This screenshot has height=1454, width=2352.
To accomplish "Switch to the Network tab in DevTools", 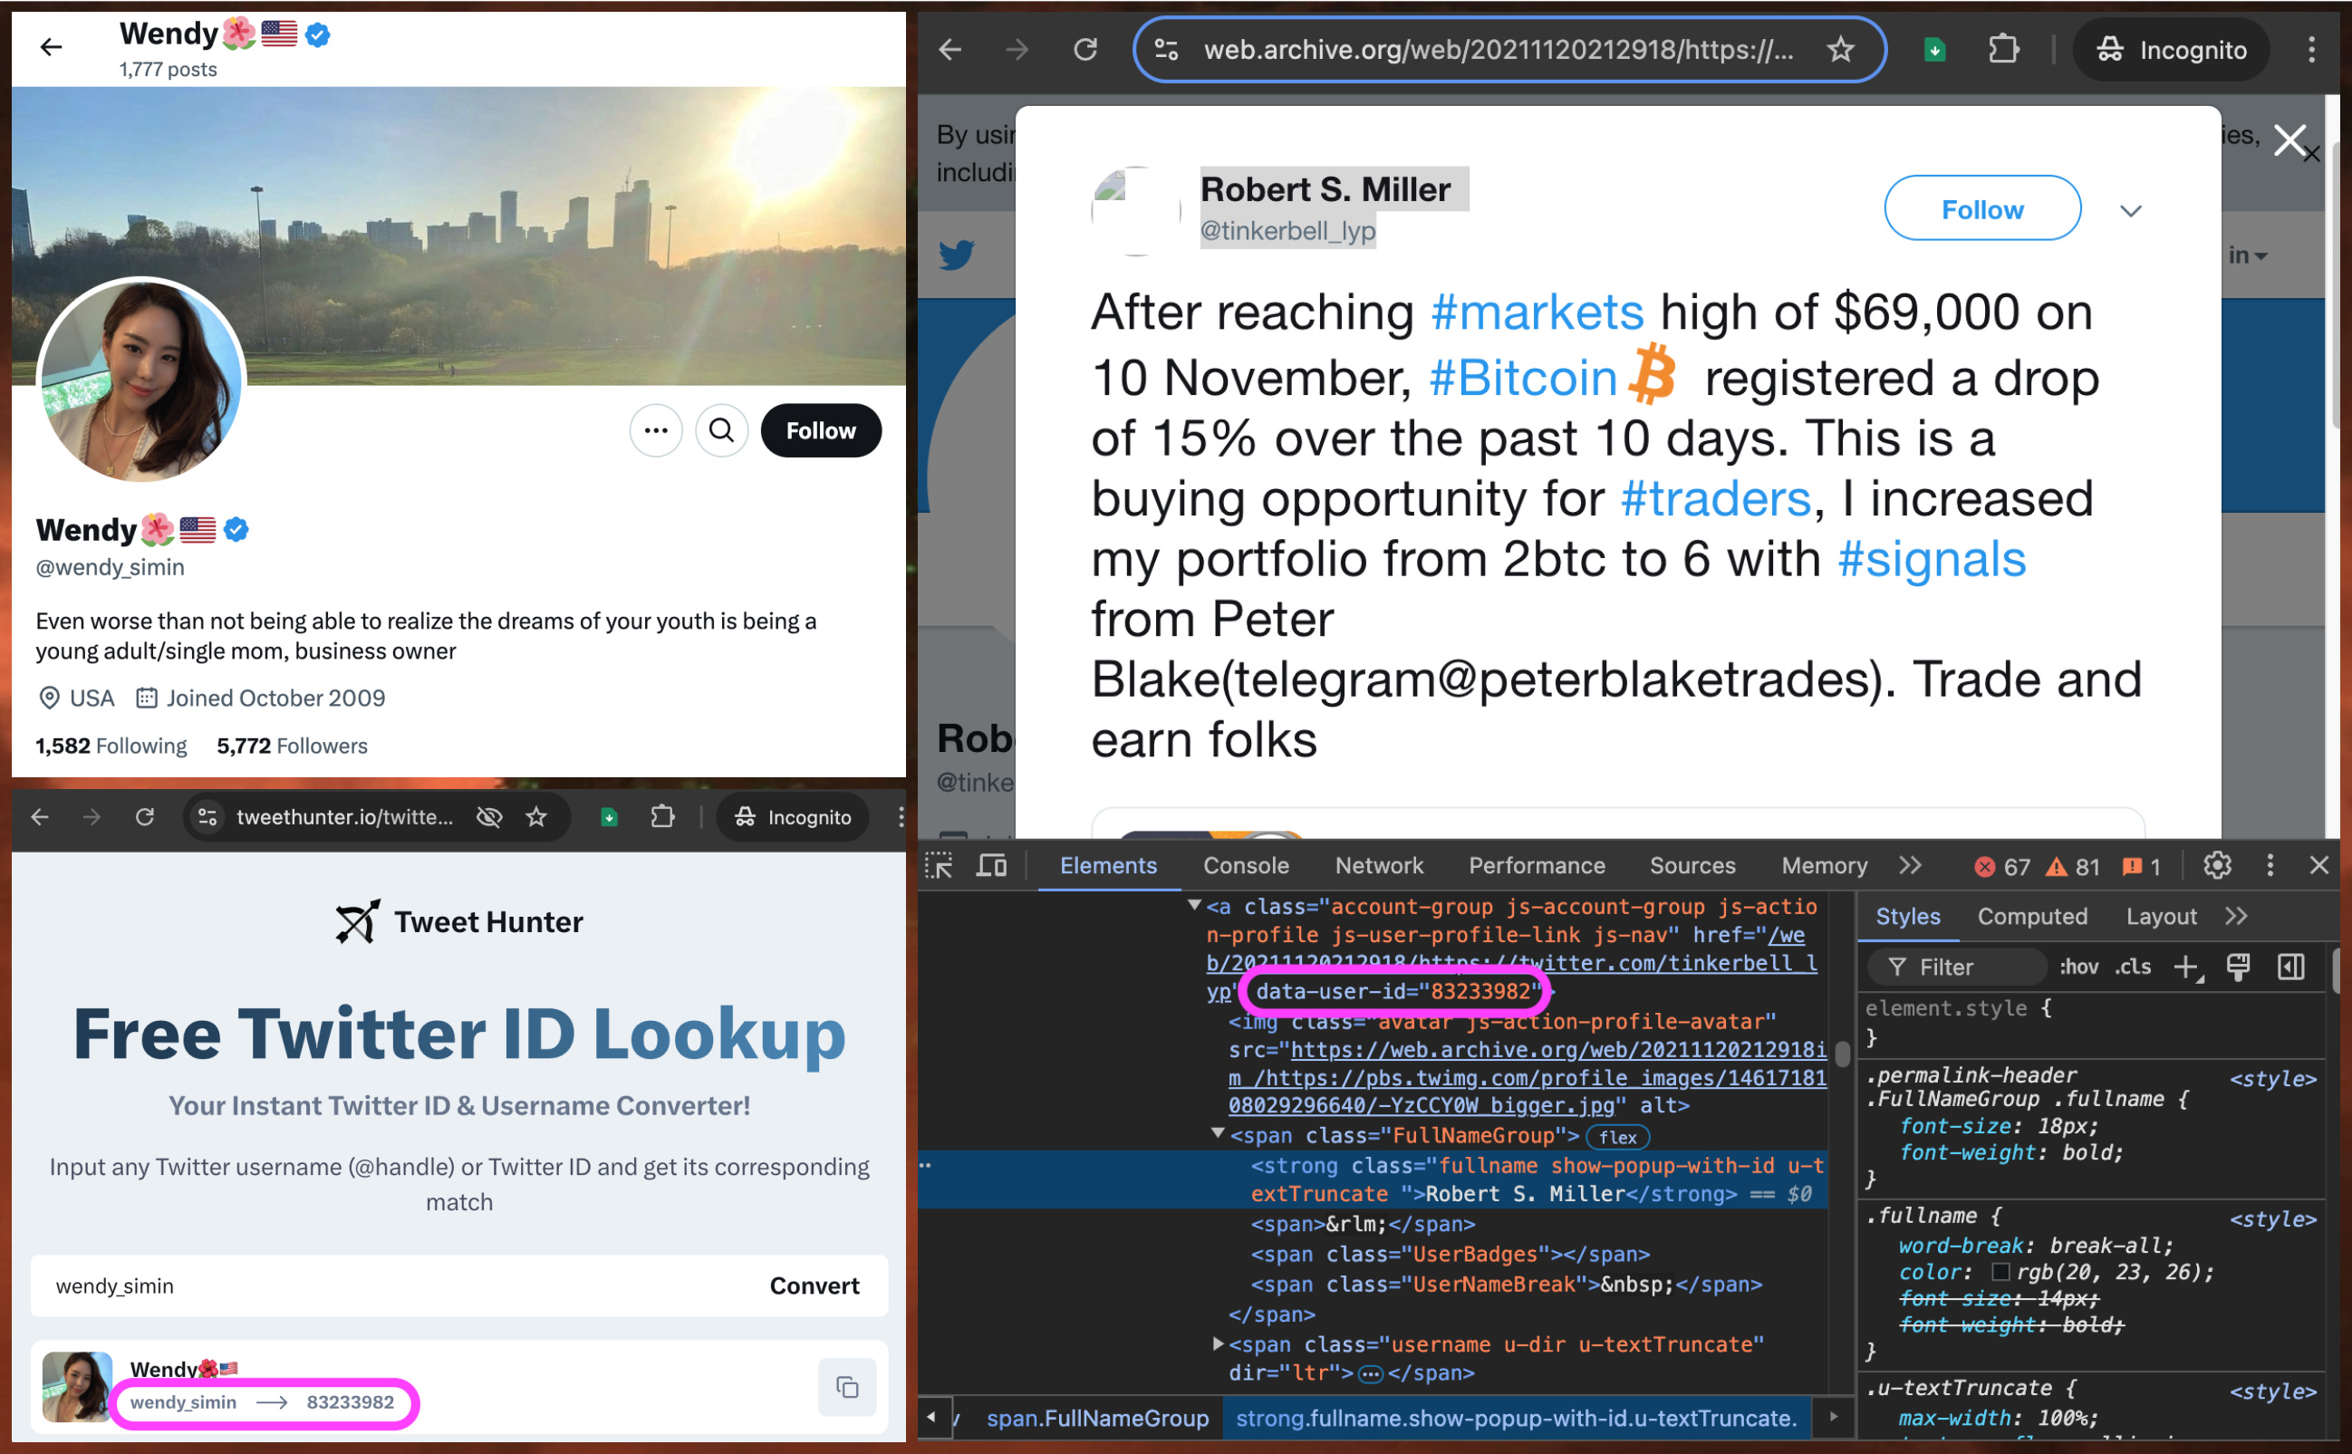I will [1379, 865].
